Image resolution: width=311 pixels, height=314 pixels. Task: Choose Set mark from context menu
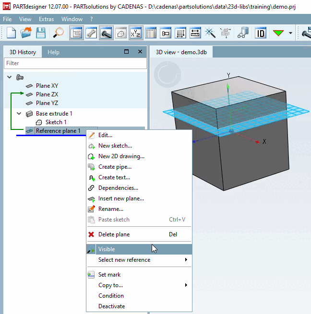click(139, 275)
